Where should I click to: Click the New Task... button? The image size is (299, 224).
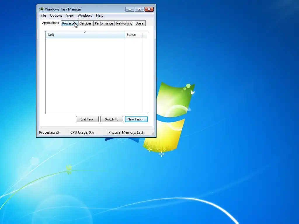136,119
